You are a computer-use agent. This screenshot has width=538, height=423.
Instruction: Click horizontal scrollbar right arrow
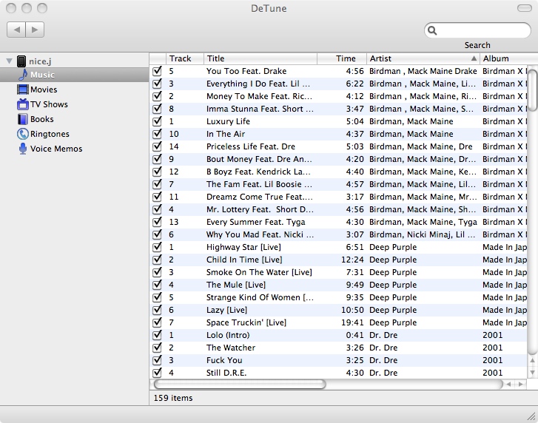point(521,385)
